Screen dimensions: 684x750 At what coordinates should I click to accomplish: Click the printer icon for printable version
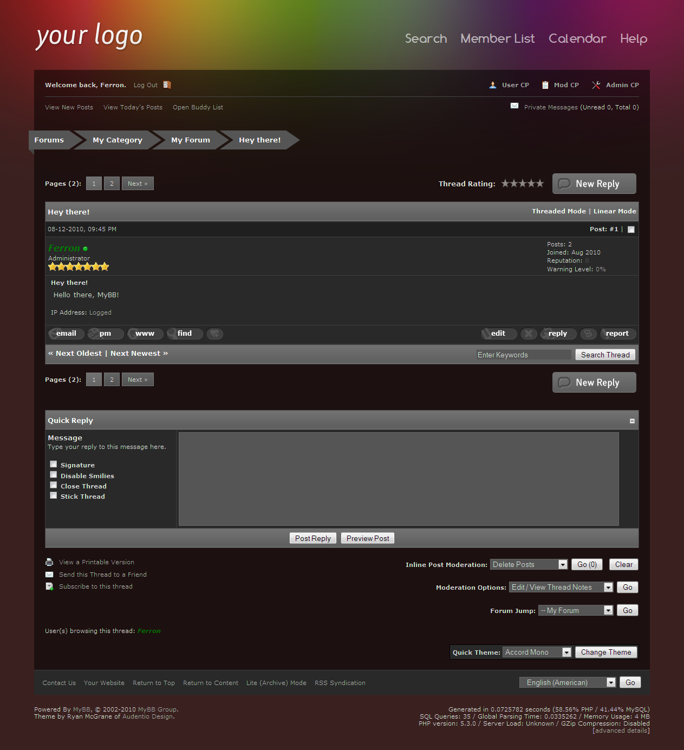coord(49,562)
